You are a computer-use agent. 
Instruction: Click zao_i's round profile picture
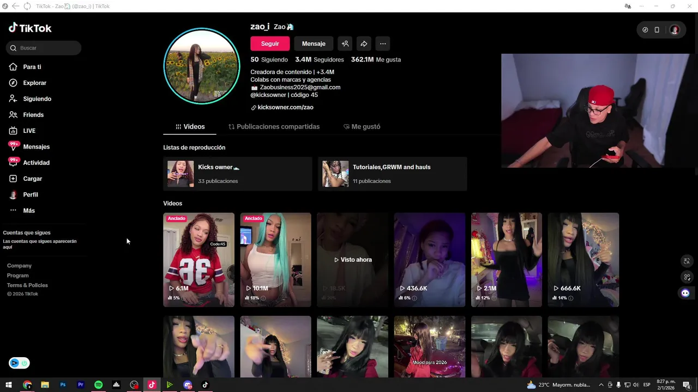[202, 66]
